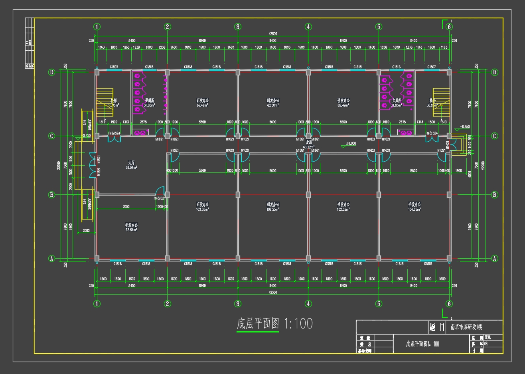Image resolution: width=525 pixels, height=374 pixels.
Task: Select the office label showing 104.25m²
Action: tap(414, 206)
